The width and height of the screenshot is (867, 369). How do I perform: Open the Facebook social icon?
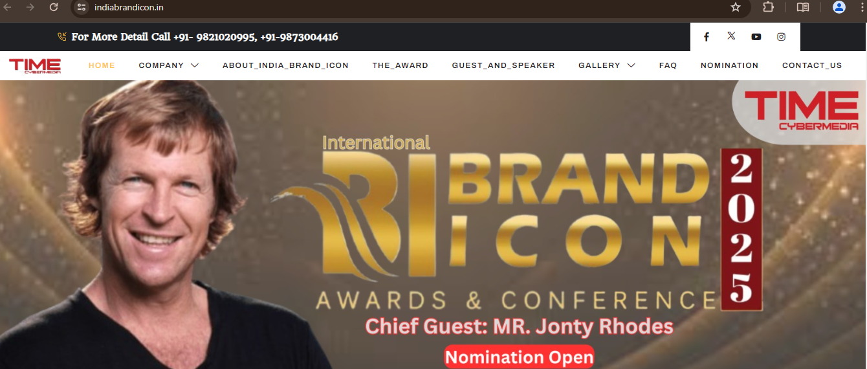point(707,37)
